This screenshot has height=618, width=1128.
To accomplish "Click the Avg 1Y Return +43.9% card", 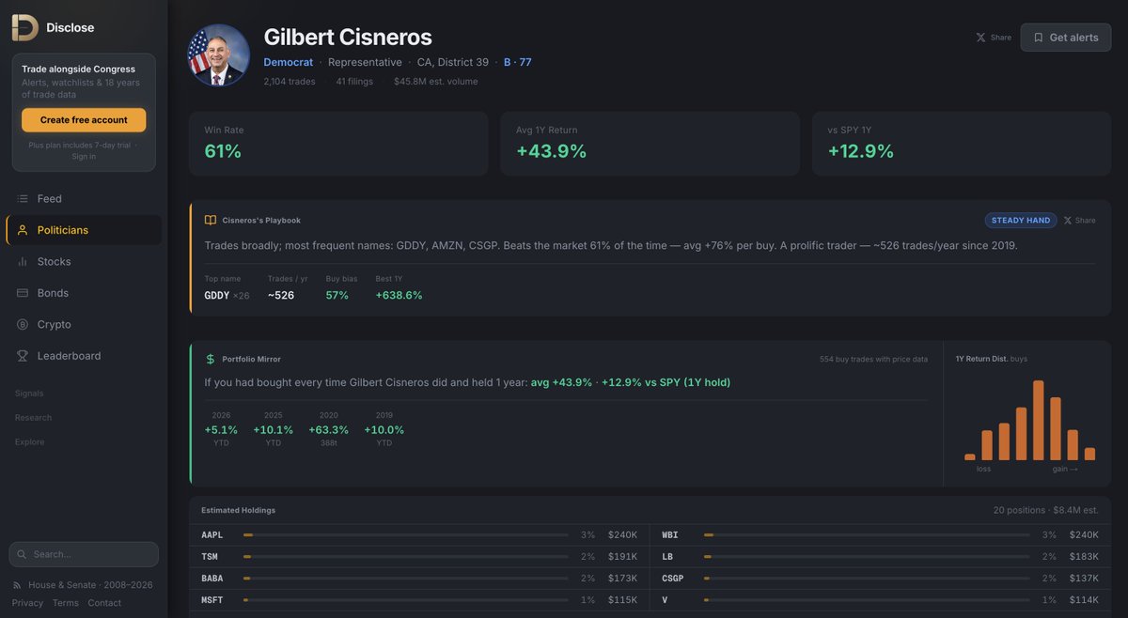I will point(650,144).
